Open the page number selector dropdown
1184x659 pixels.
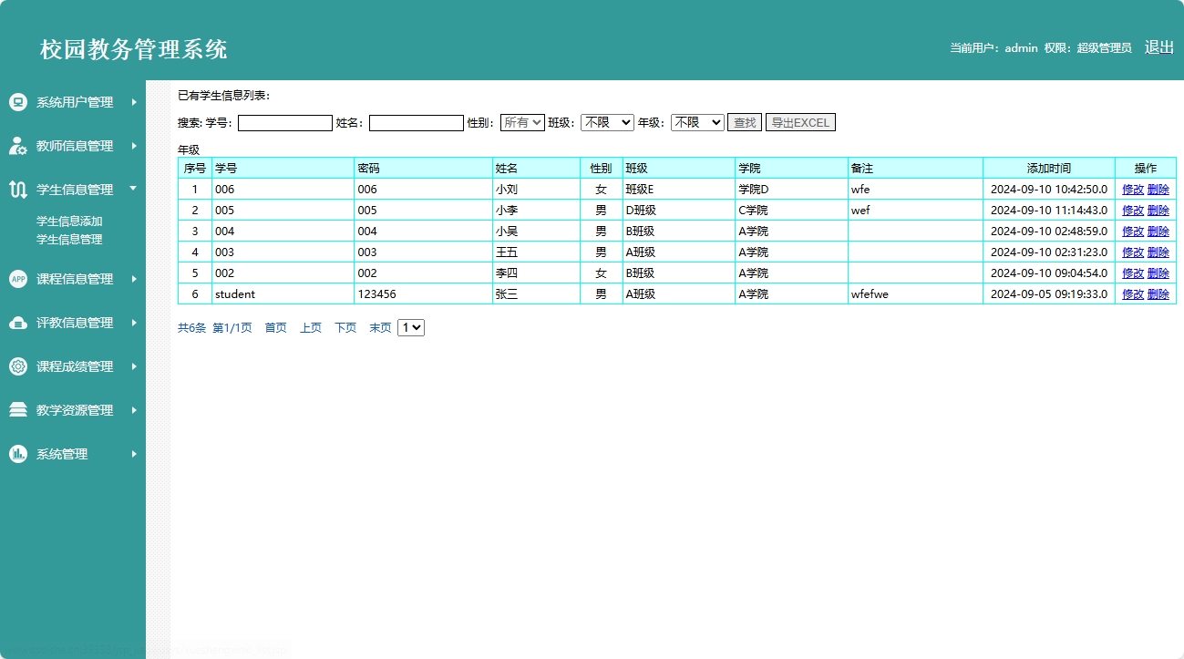coord(411,327)
